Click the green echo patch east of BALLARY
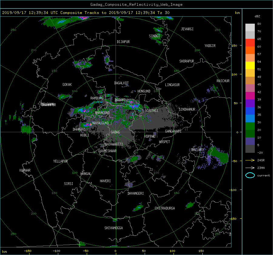Image resolution: width=273 pixels, height=255 pixels. (218, 155)
